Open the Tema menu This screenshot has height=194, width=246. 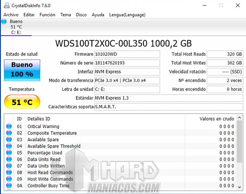[66, 15]
